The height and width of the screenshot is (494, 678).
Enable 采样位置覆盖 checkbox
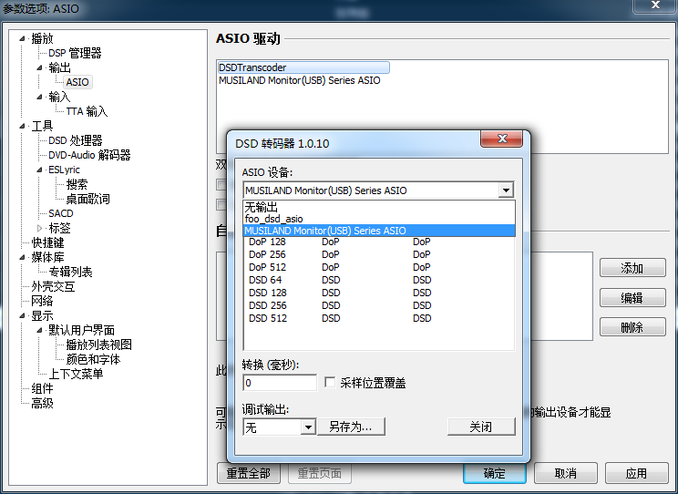pos(331,383)
